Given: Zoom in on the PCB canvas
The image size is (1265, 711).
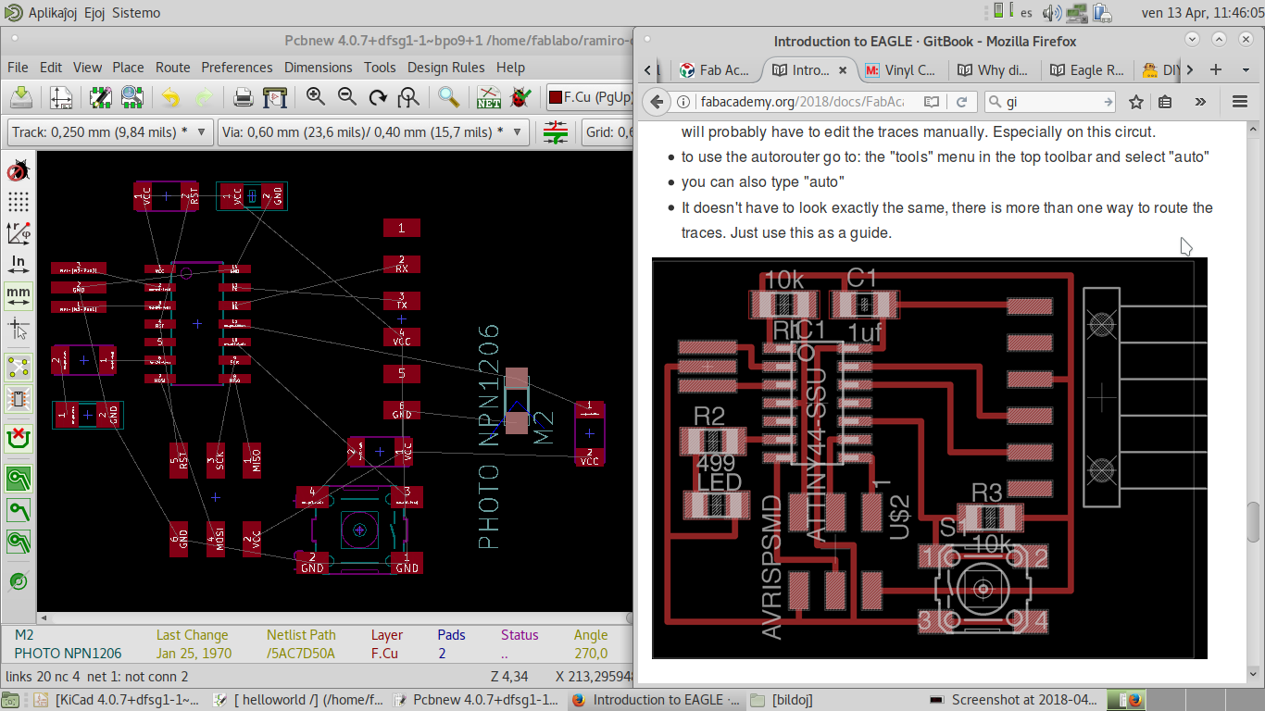Looking at the screenshot, I should tap(316, 97).
